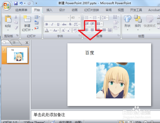Click the delete slide icon

click(36, 28)
